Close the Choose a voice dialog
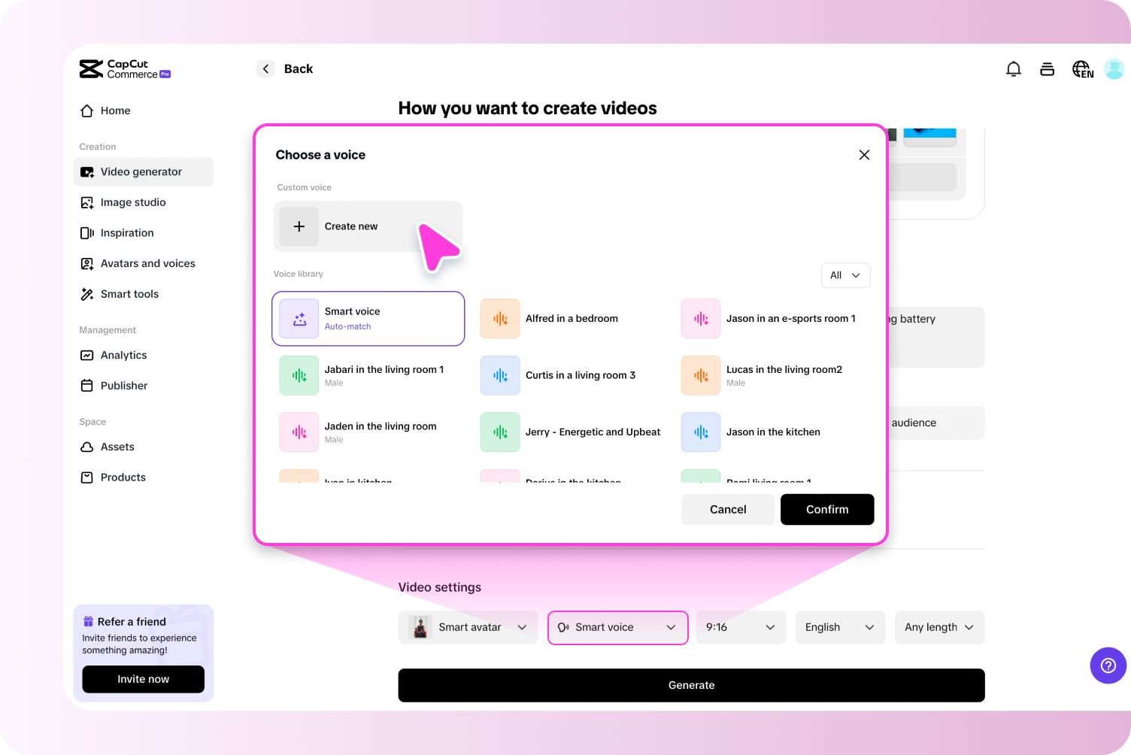Image resolution: width=1131 pixels, height=755 pixels. coord(864,155)
